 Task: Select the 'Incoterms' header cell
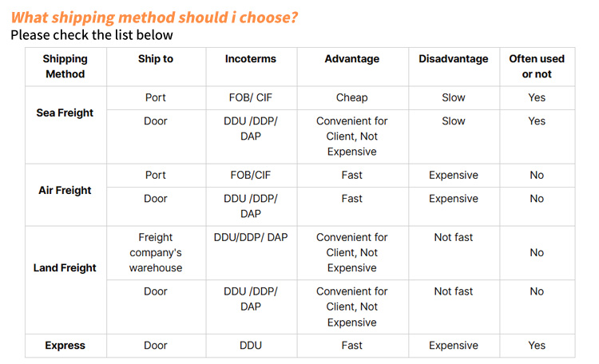point(251,59)
